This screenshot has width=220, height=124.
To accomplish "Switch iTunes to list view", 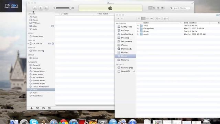I will (150, 8).
